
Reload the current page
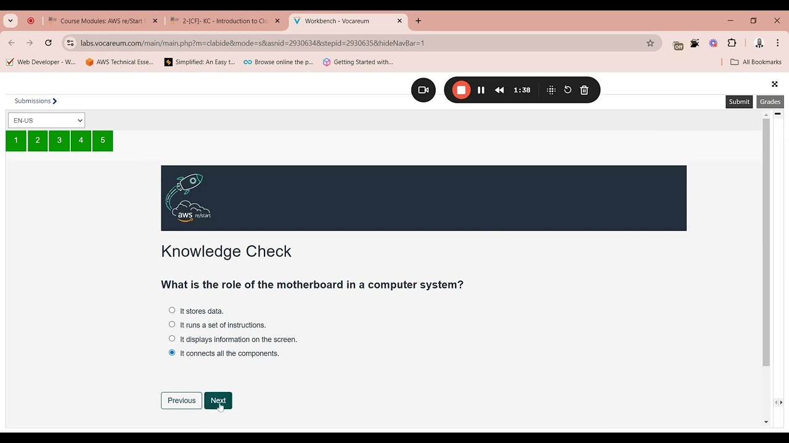click(48, 43)
